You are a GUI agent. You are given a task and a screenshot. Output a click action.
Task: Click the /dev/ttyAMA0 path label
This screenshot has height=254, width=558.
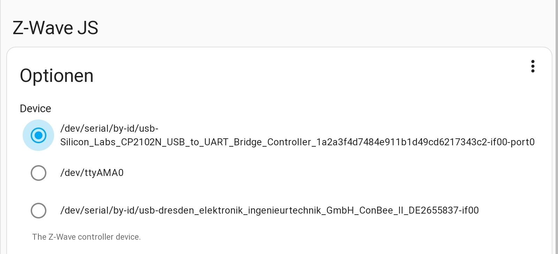tap(92, 173)
